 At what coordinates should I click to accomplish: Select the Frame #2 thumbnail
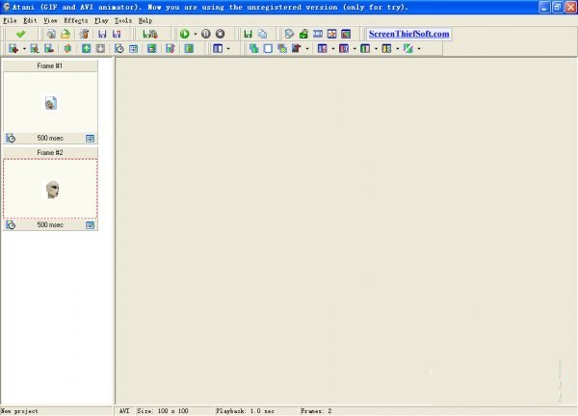[x=50, y=189]
